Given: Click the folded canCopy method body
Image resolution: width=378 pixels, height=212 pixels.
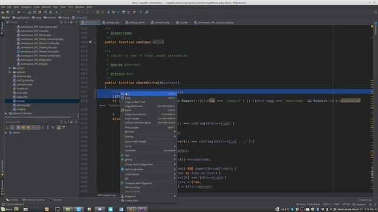Looking at the screenshot, I should [x=159, y=42].
